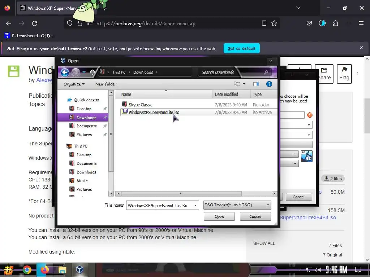Expand the Downloads breadcrumb arrow
The image size is (370, 277).
(156, 72)
